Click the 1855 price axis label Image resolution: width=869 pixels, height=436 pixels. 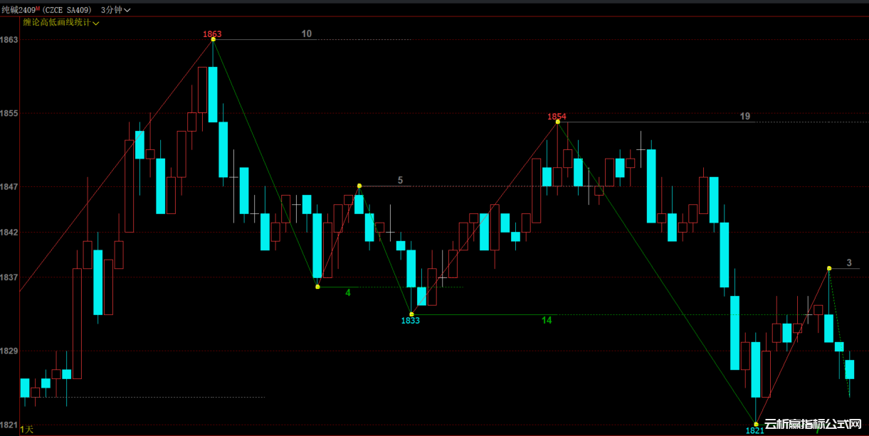point(9,113)
